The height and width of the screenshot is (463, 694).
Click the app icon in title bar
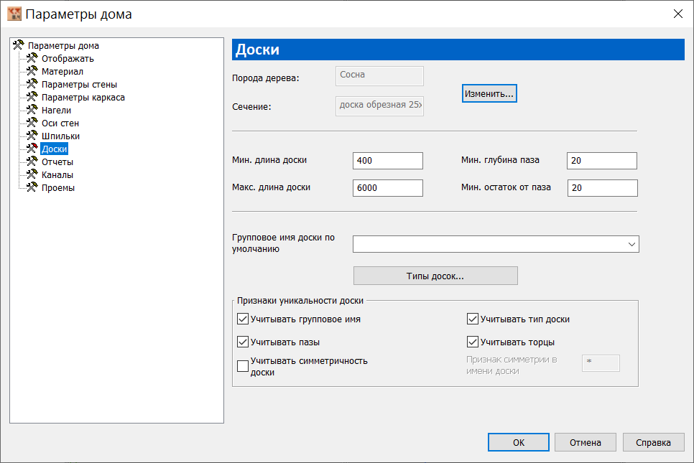(x=14, y=14)
